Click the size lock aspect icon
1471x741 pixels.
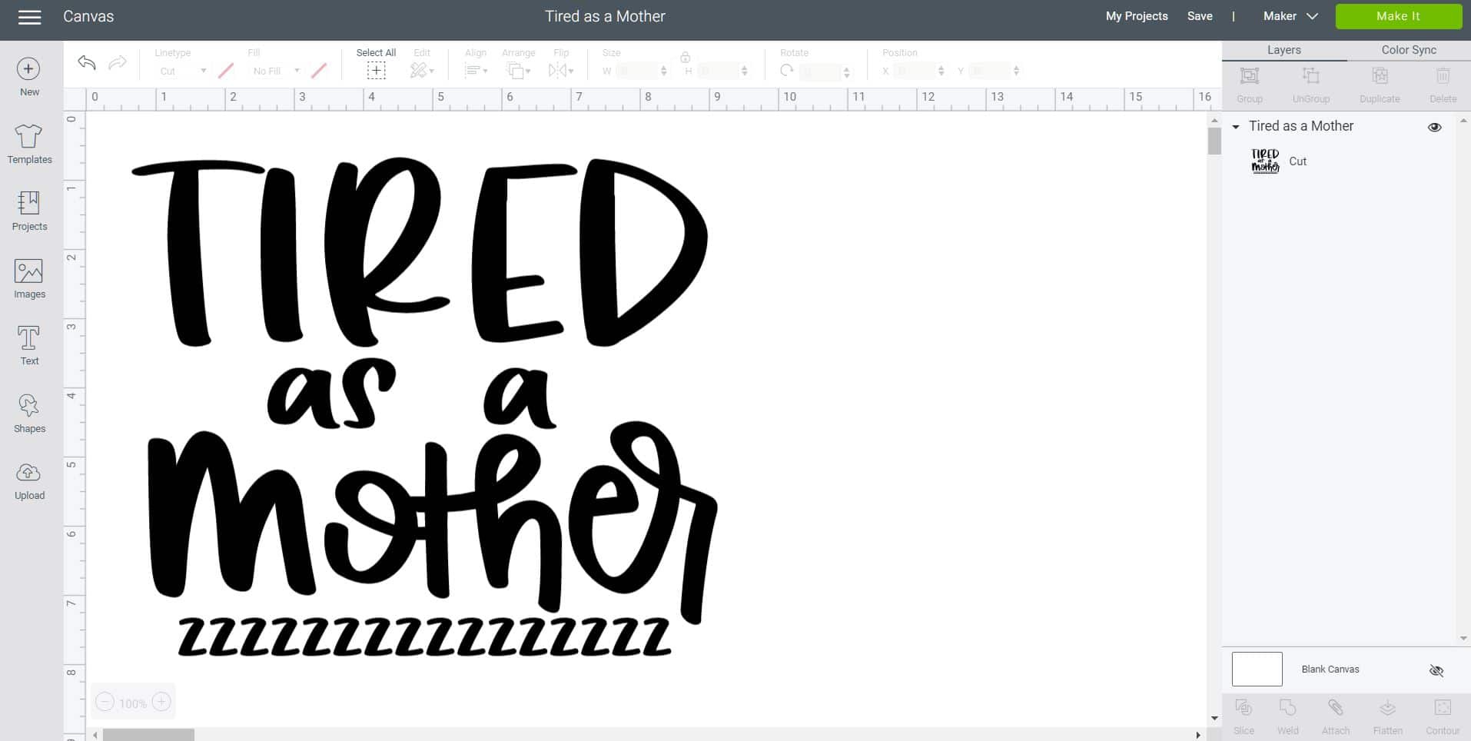coord(685,57)
